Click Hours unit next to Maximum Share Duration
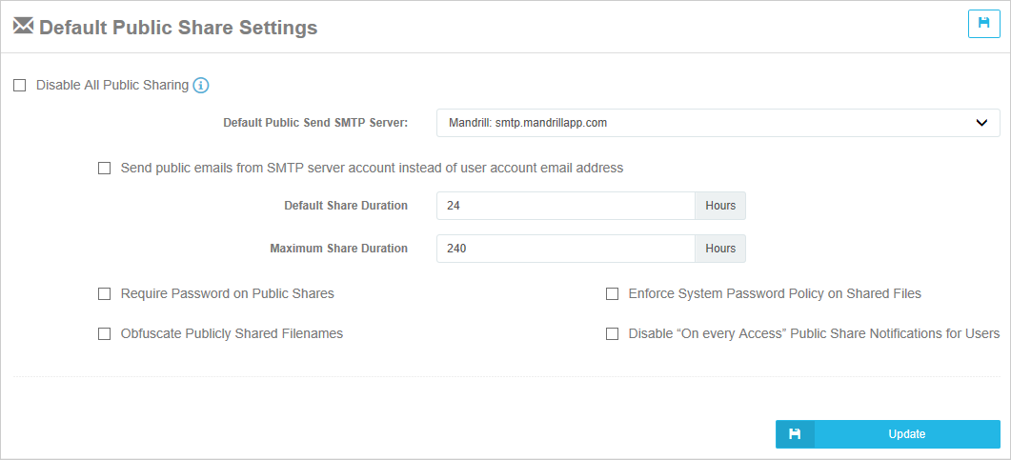 pyautogui.click(x=720, y=248)
